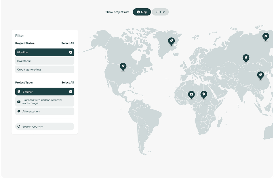
Task: Click the magnifier icon in Search Country
Action: click(x=19, y=127)
